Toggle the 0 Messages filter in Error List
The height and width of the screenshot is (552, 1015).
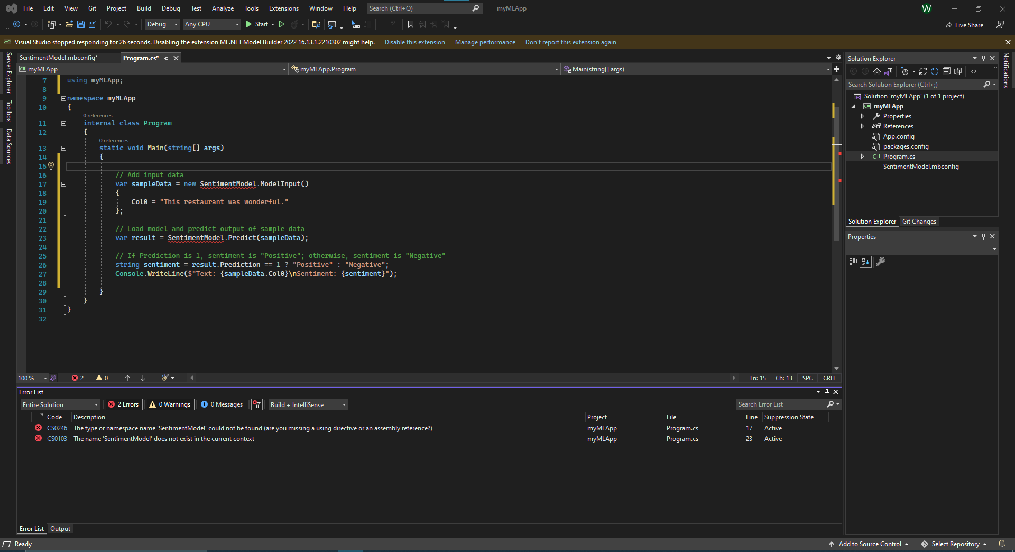[222, 404]
